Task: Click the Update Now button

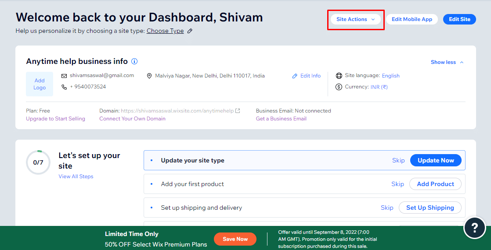Action: tap(436, 160)
